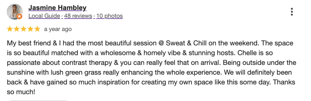This screenshot has height=101, width=311.
Task: Click the fifth yellow rating star
Action: (37, 29)
